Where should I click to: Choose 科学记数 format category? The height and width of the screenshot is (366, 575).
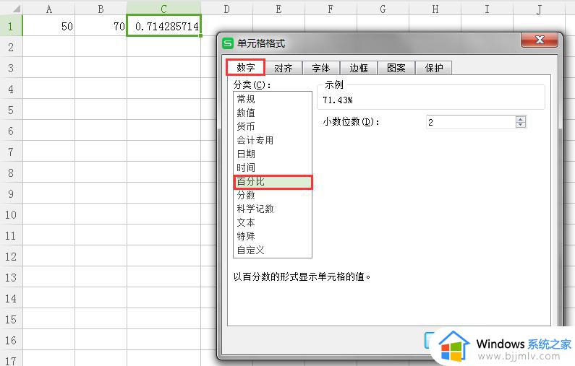tap(273, 209)
